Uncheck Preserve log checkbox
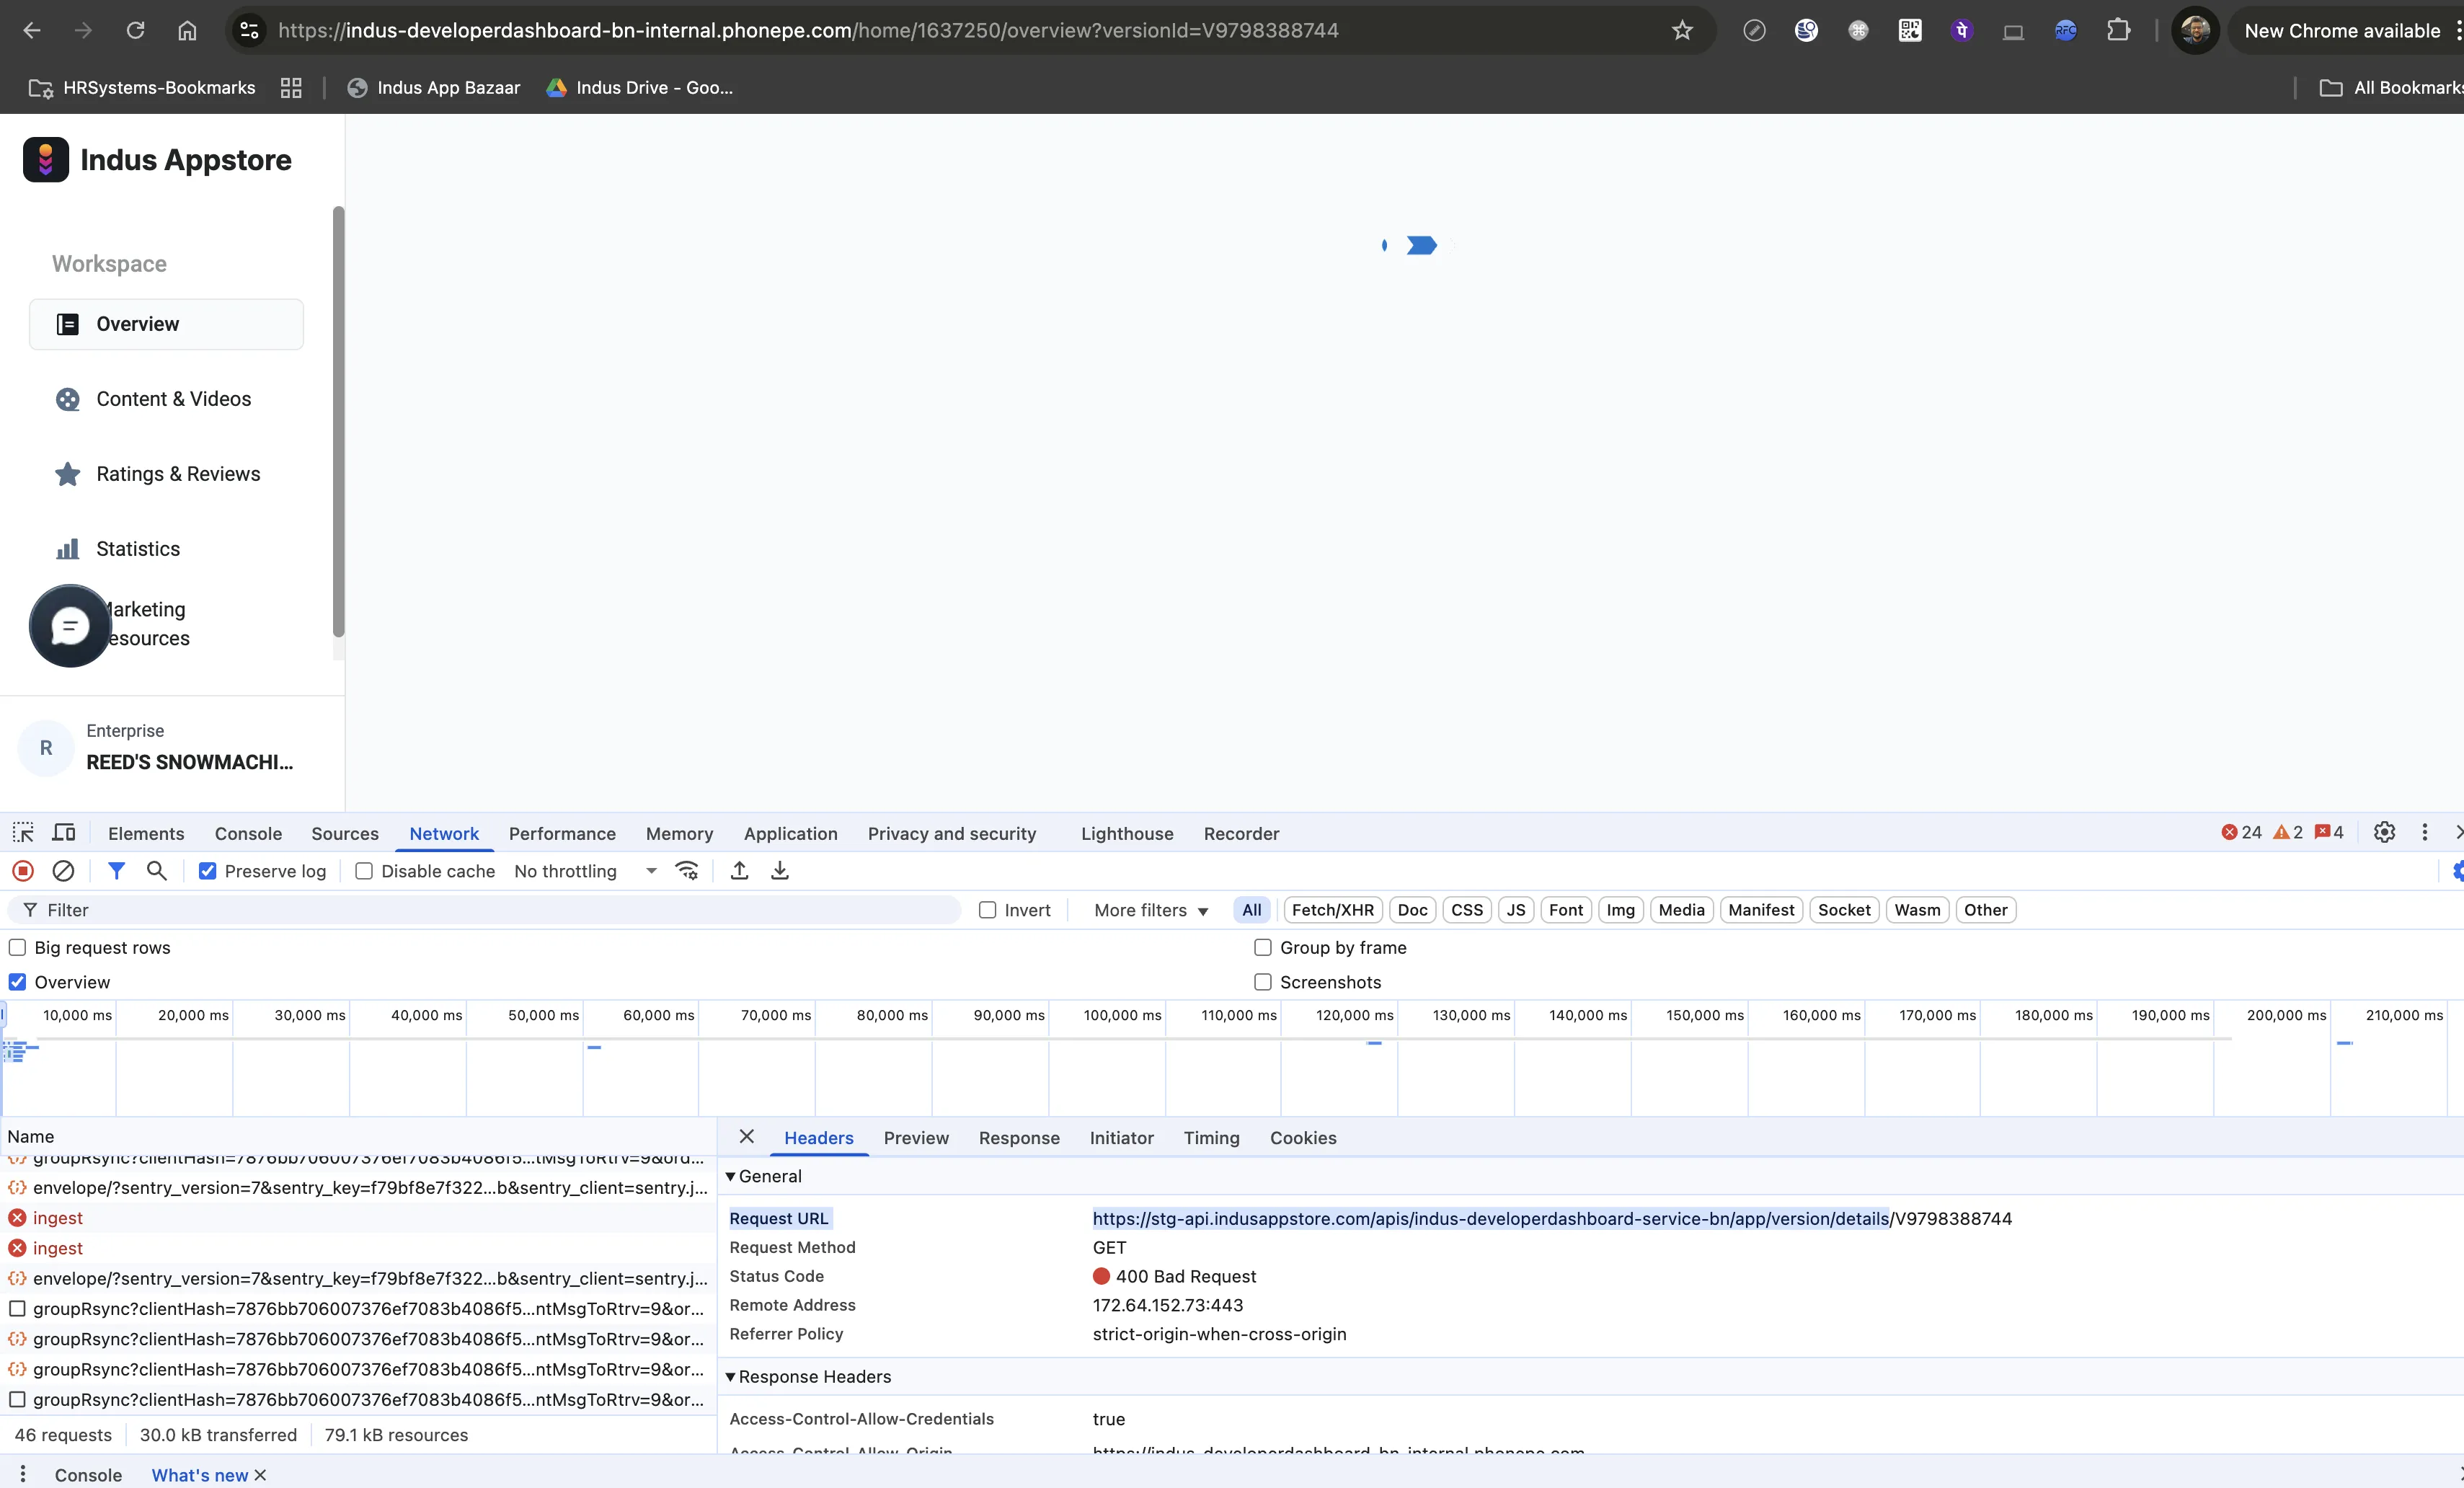Viewport: 2464px width, 1488px height. point(208,871)
